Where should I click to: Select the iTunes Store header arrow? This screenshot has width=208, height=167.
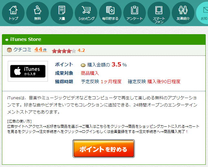(7, 40)
